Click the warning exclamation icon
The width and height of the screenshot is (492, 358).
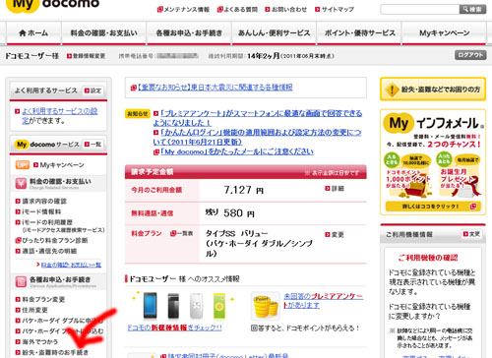392,89
